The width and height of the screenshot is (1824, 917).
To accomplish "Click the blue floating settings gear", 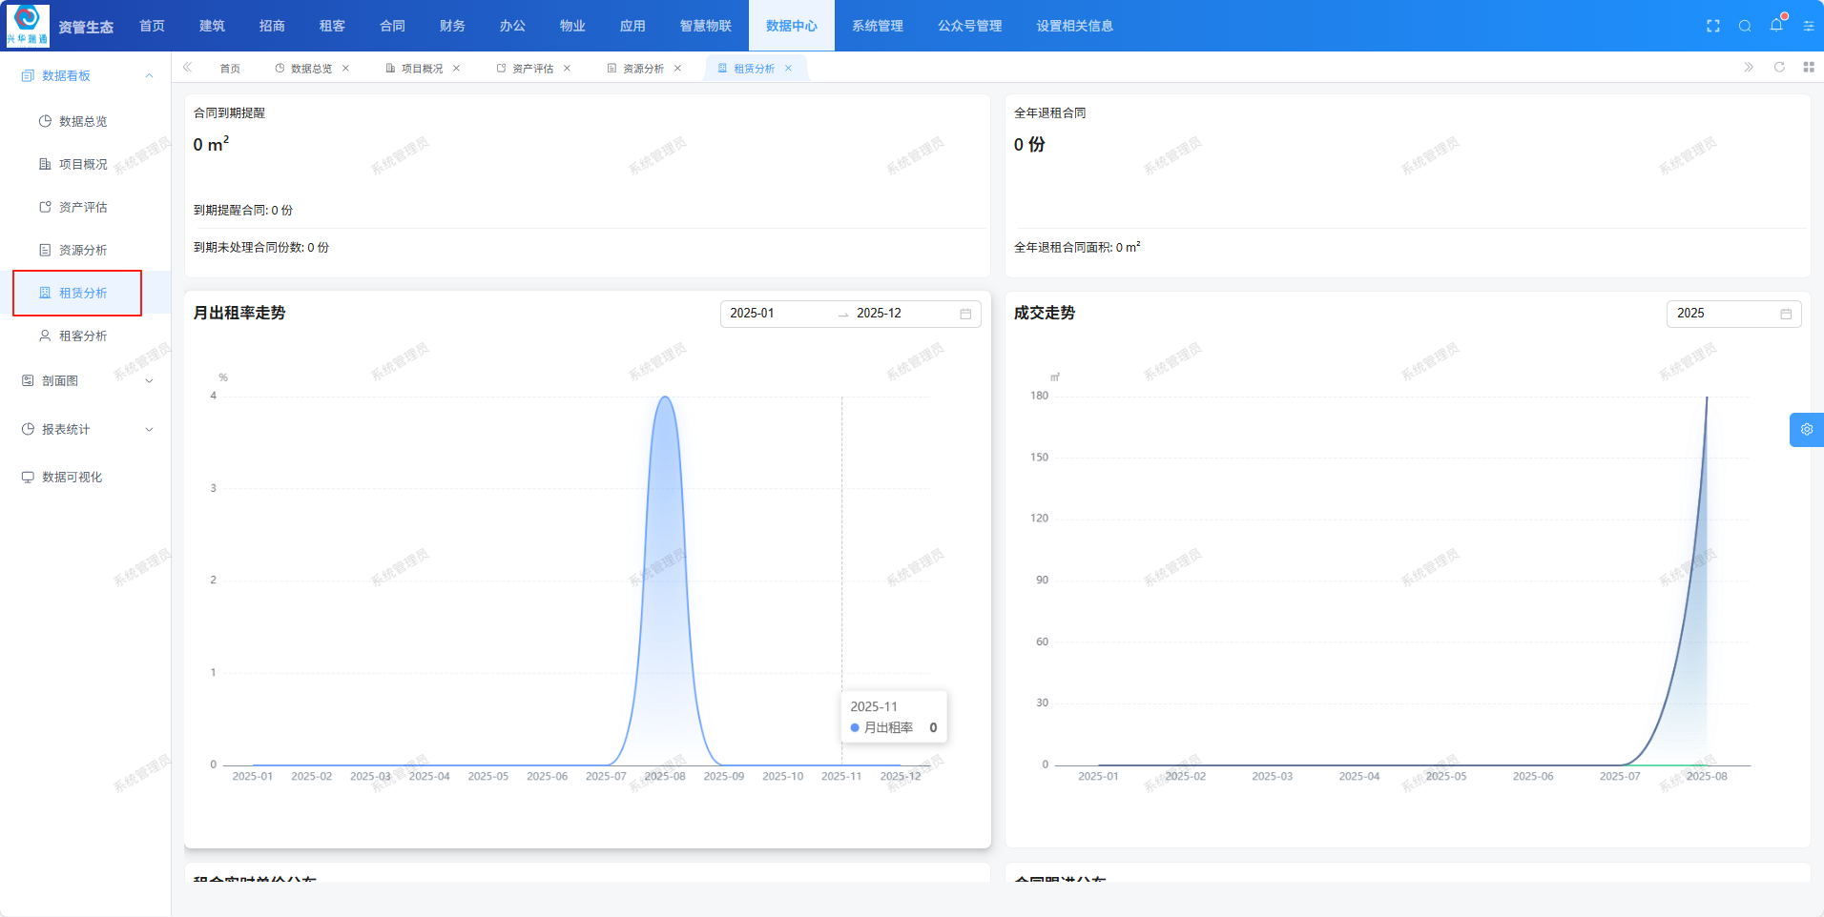I will [1806, 430].
